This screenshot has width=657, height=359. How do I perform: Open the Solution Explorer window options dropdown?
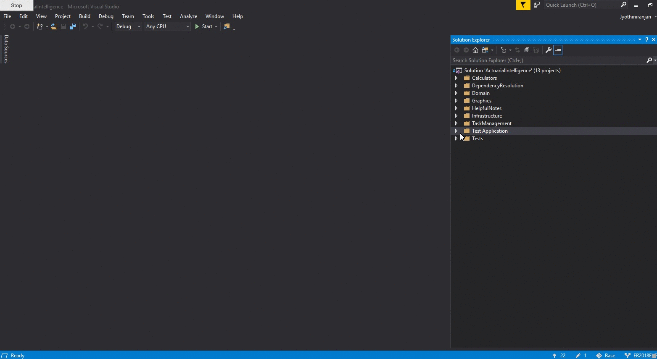coord(640,39)
